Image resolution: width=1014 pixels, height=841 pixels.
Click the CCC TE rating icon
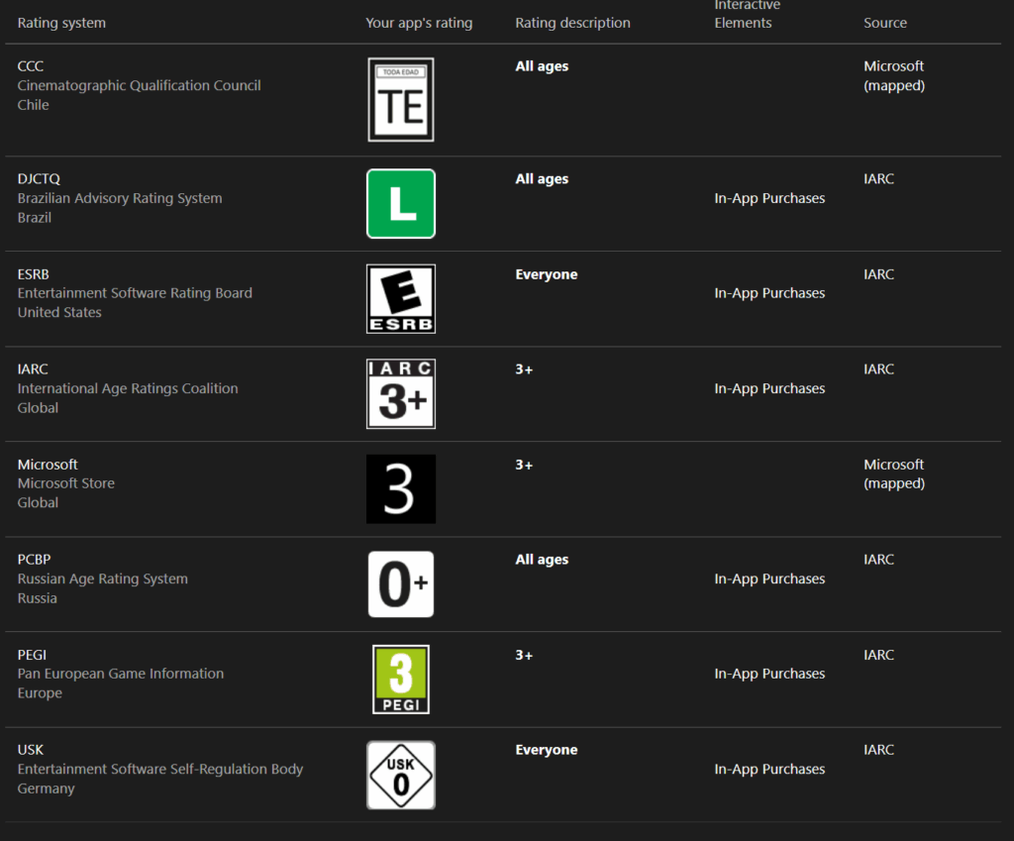pos(401,100)
